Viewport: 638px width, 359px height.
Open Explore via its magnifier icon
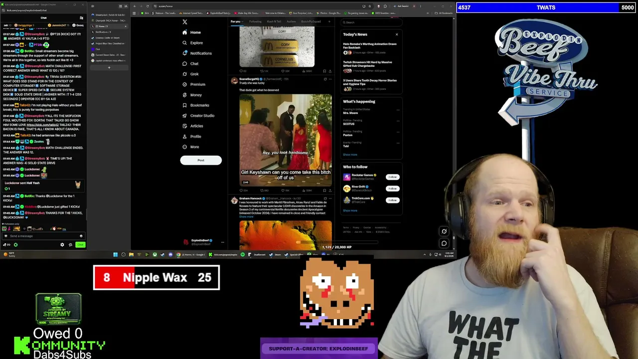pos(184,43)
